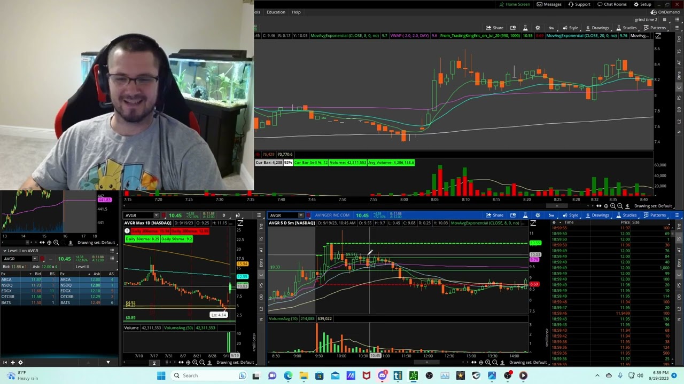
Task: Sort Time and Sales by Price column
Action: [x=625, y=222]
